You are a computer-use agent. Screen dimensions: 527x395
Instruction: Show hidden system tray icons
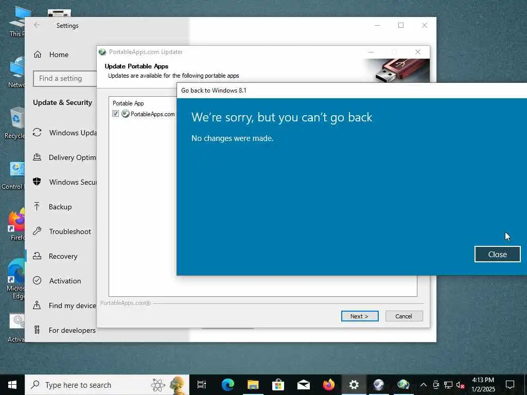pos(424,385)
